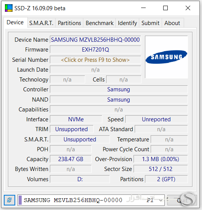The image size is (202, 210).
Task: Click the Power Cycle Count n/a field
Action: [x=169, y=149]
